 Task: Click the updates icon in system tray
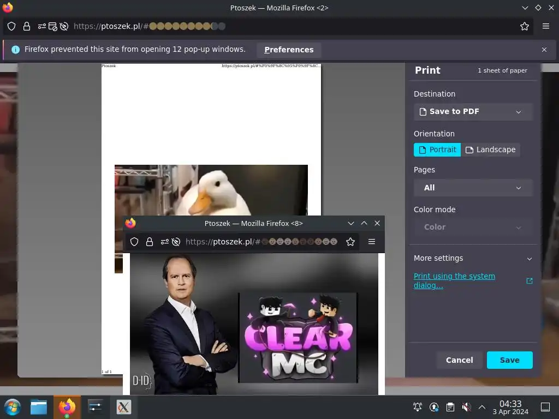434,407
